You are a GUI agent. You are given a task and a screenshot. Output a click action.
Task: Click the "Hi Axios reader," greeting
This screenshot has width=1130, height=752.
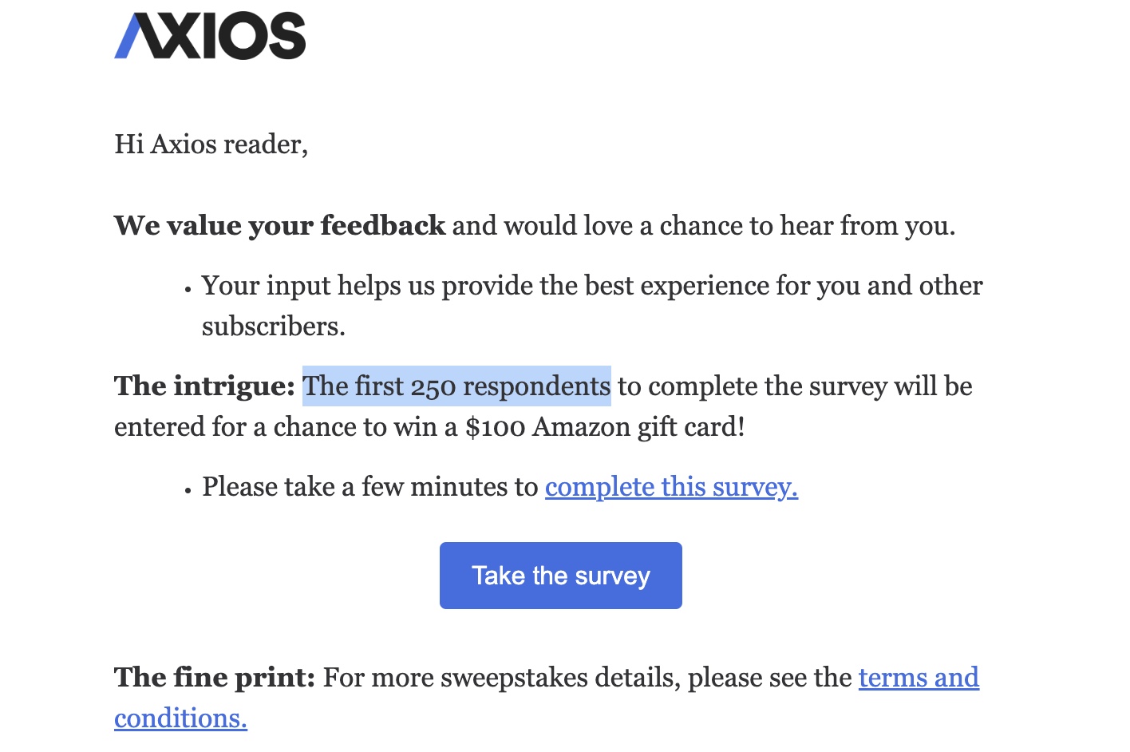[x=211, y=144]
